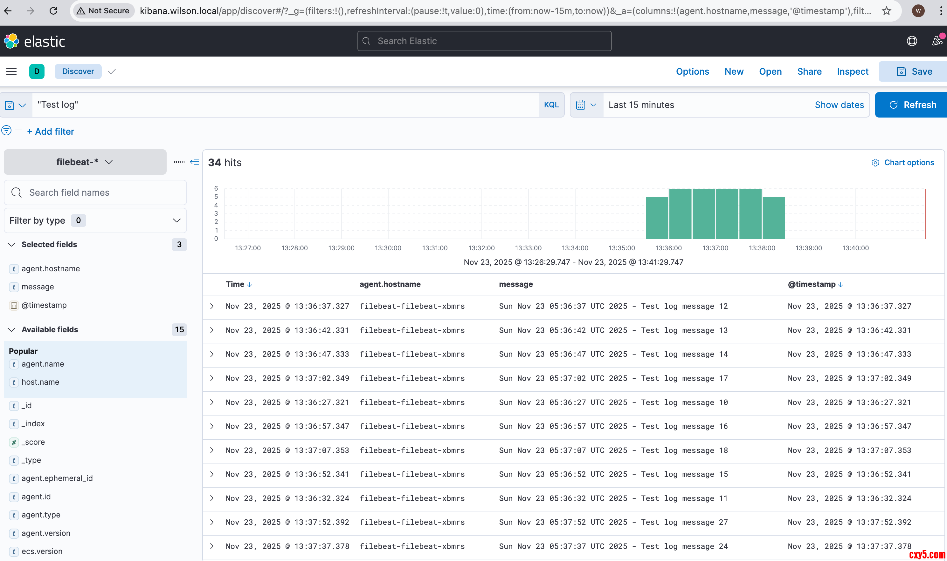The height and width of the screenshot is (561, 947).
Task: Toggle filter options circle icon
Action: click(6, 131)
